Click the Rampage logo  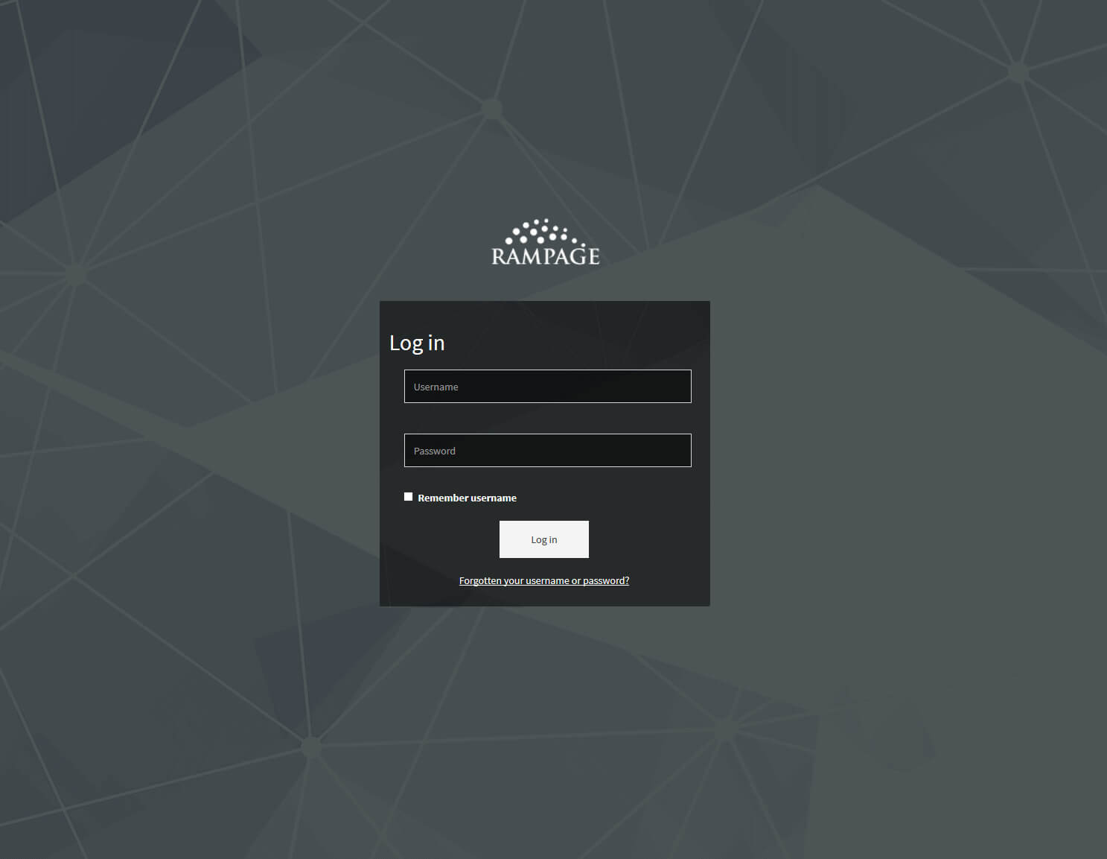click(x=545, y=242)
